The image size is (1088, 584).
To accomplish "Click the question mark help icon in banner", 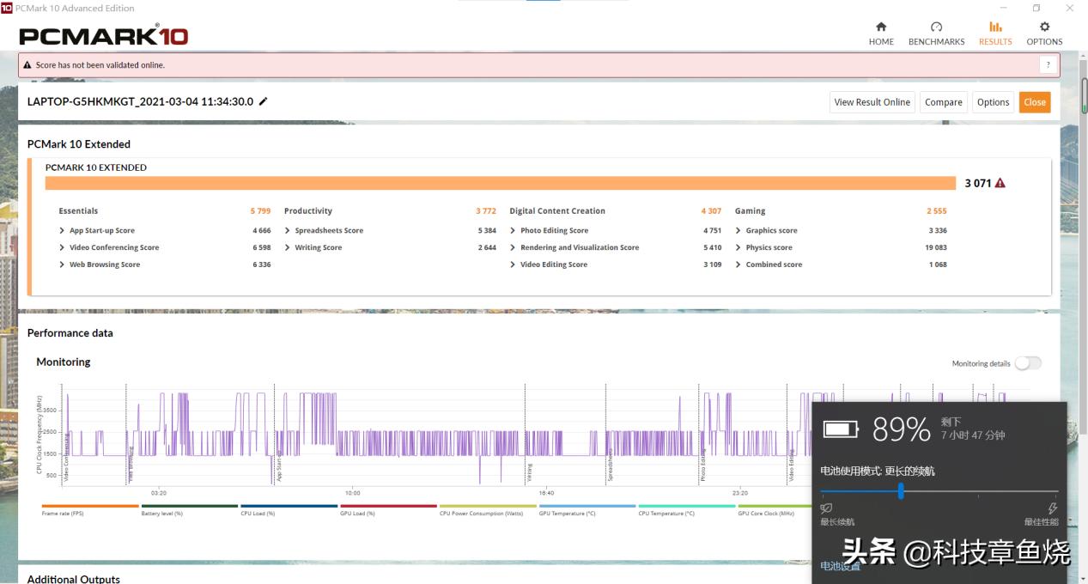I will pos(1048,65).
